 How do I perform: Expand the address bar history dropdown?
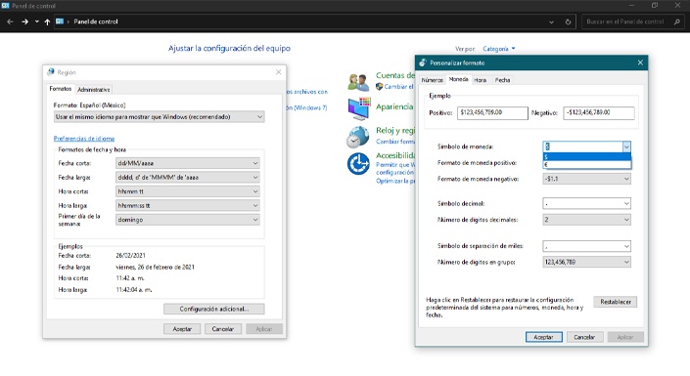551,21
